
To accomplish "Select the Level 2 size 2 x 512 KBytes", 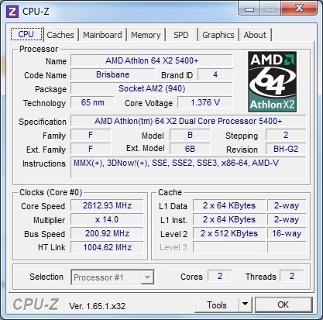I will pos(229,233).
